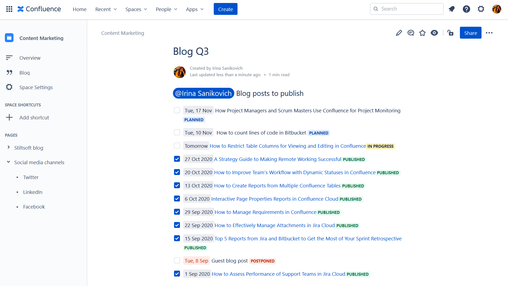The width and height of the screenshot is (508, 286).
Task: Uncheck the 13 Oct 2020 task checkbox
Action: (177, 185)
